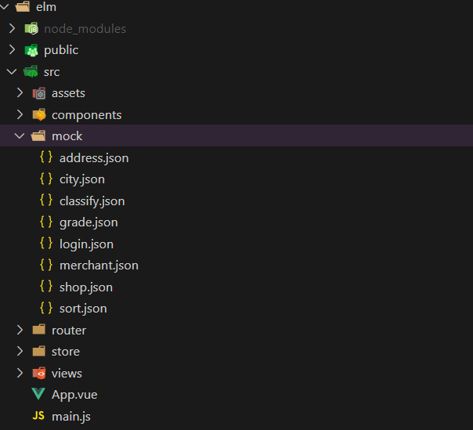Select the node_modules folder label
Screen dimensions: 473x430
click(x=85, y=29)
